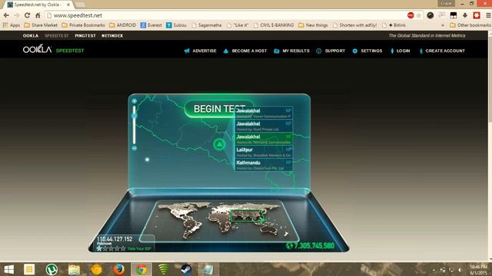Click the LOGIN link
The height and width of the screenshot is (276, 492).
(x=400, y=51)
